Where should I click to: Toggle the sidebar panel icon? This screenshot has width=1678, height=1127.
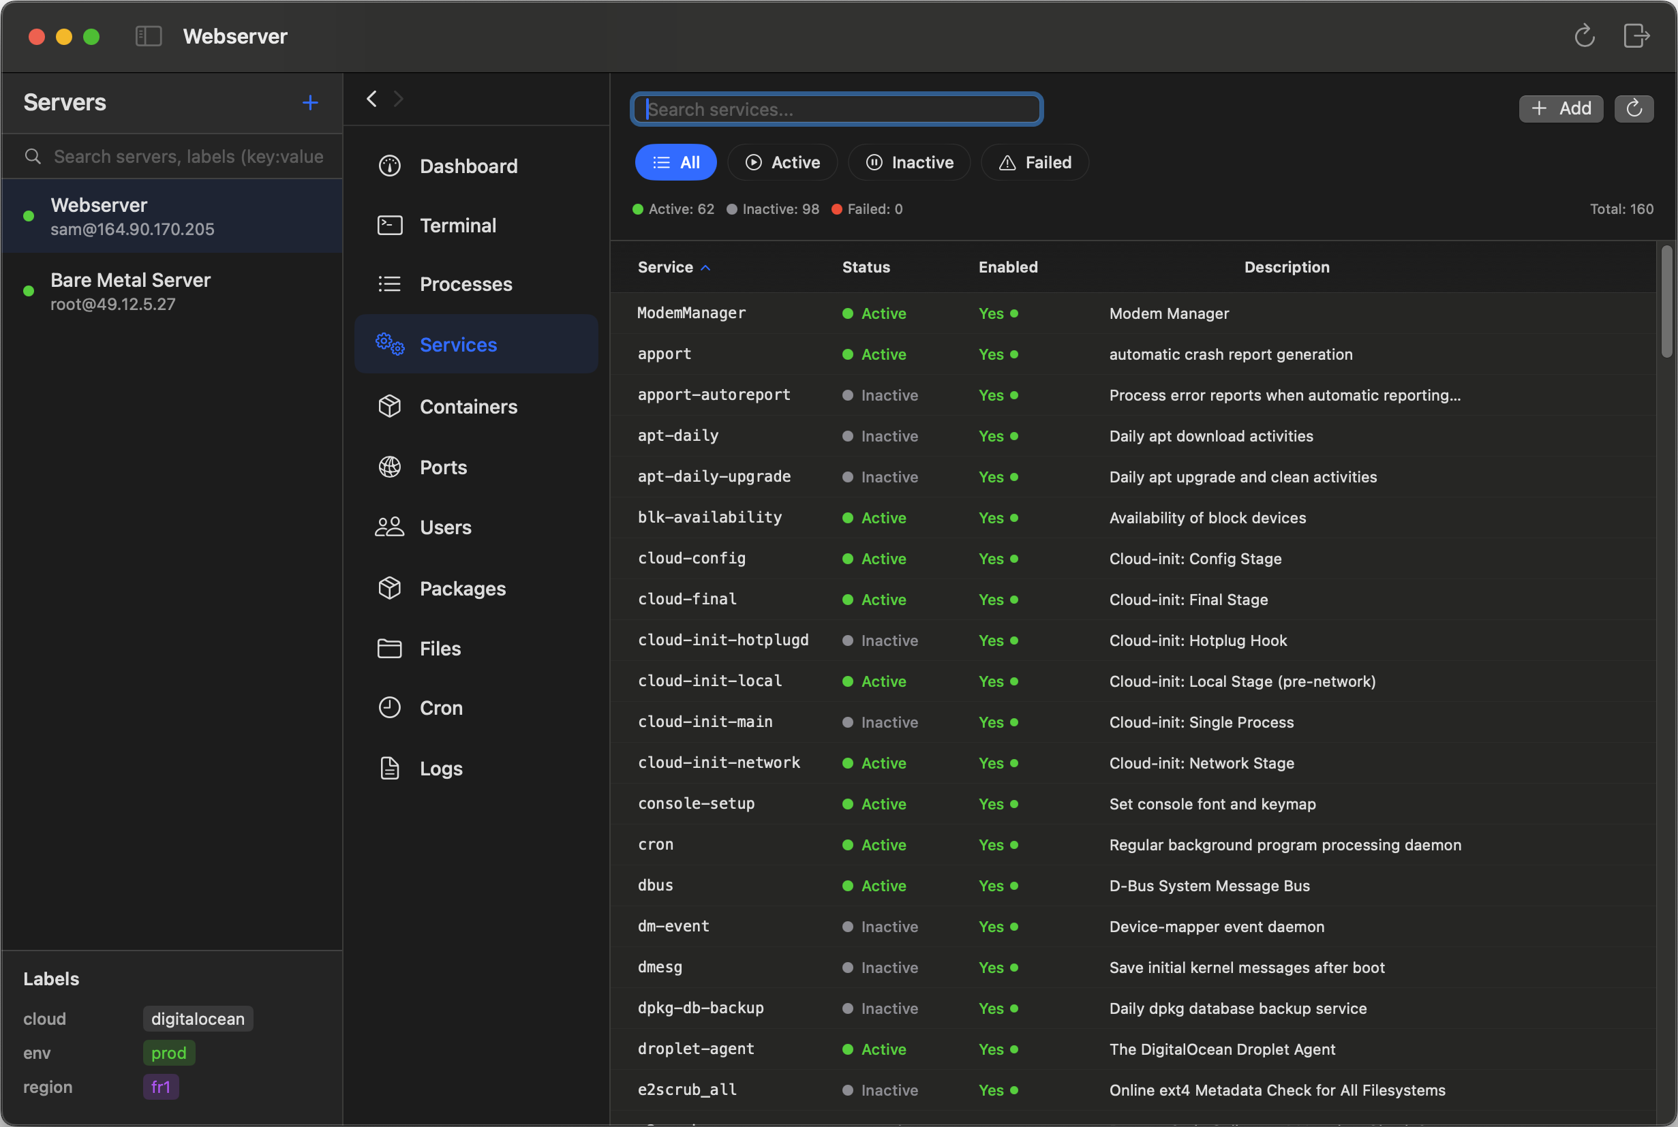(x=149, y=36)
